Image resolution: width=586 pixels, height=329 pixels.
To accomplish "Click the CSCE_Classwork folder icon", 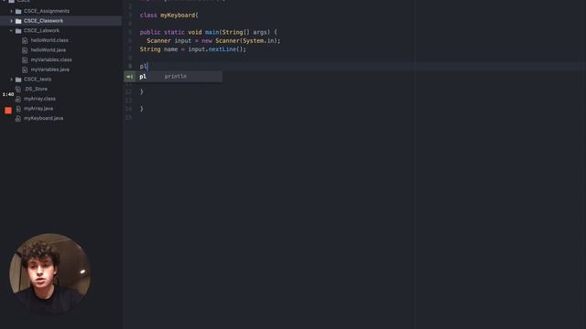I will 18,21.
